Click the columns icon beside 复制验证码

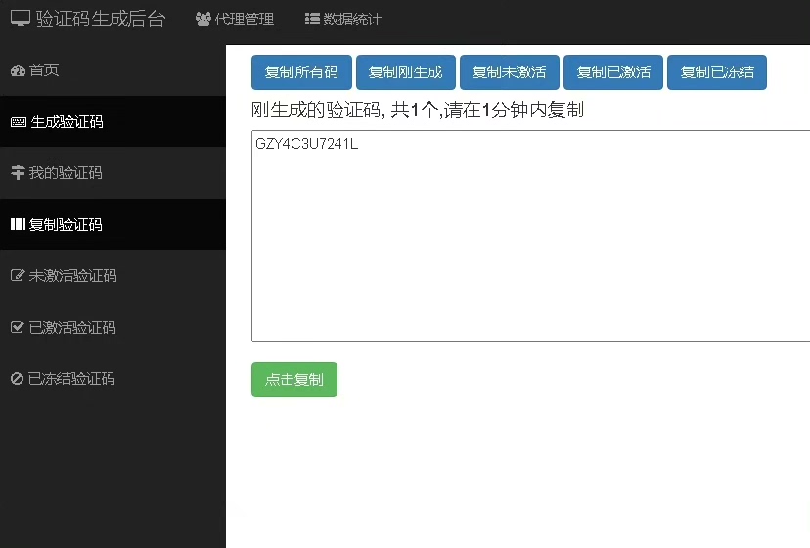18,224
